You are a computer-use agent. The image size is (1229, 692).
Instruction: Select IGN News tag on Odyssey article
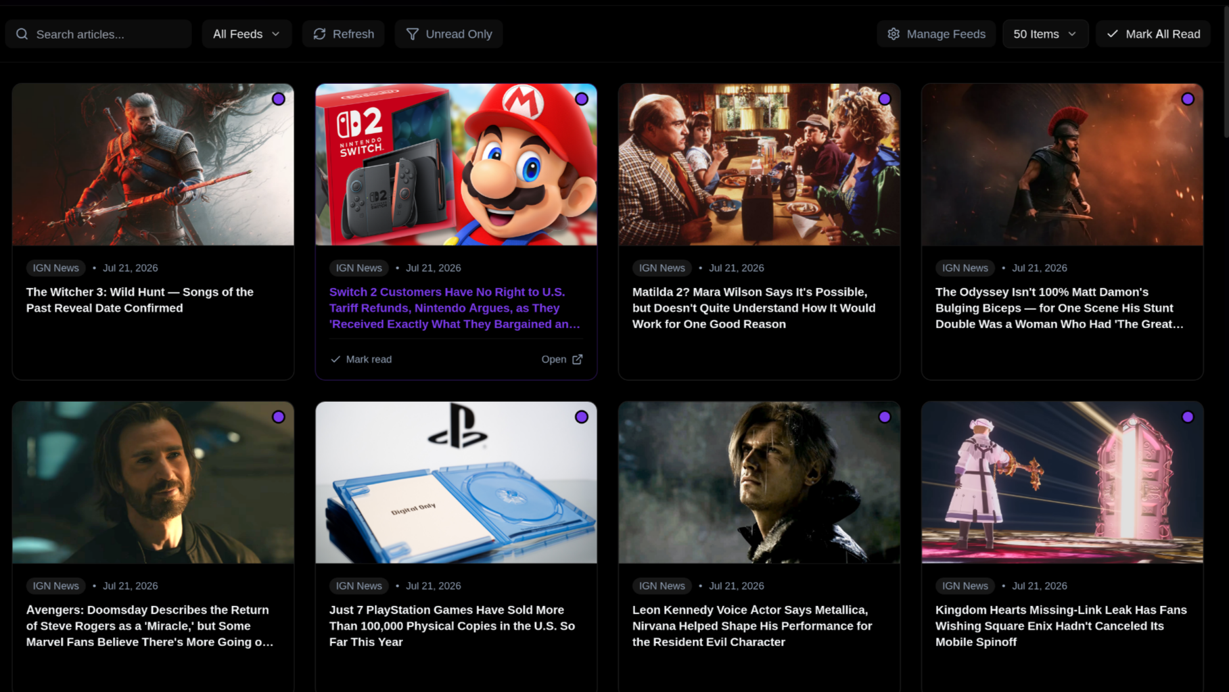[965, 268]
